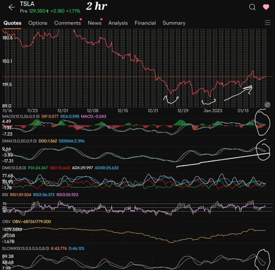Switch to the Analysis tab
Image resolution: width=275 pixels, height=270 pixels.
[x=118, y=23]
